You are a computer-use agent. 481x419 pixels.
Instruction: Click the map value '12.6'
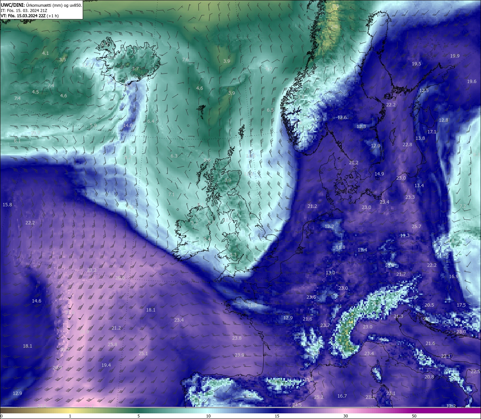(x=342, y=118)
